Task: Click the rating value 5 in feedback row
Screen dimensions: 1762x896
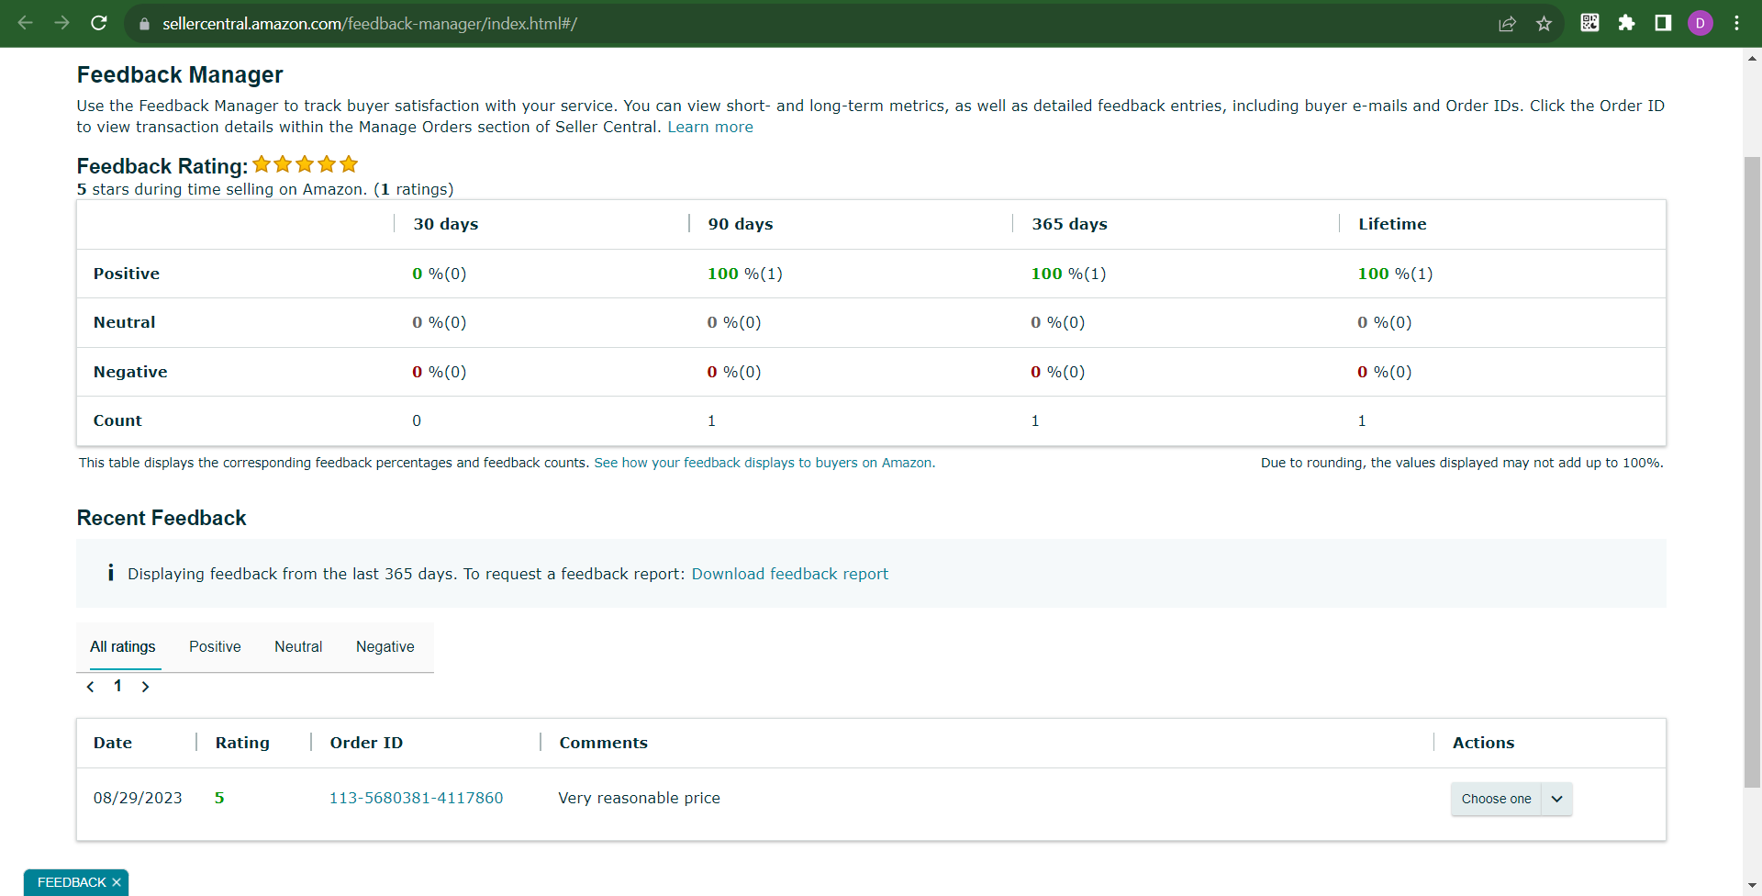Action: (219, 798)
